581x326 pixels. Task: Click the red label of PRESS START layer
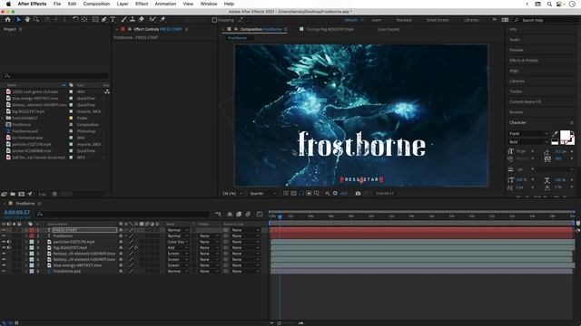(x=32, y=230)
